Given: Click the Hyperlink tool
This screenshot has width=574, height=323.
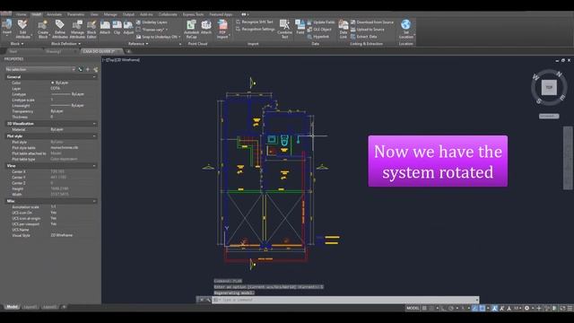Looking at the screenshot, I should (x=318, y=37).
